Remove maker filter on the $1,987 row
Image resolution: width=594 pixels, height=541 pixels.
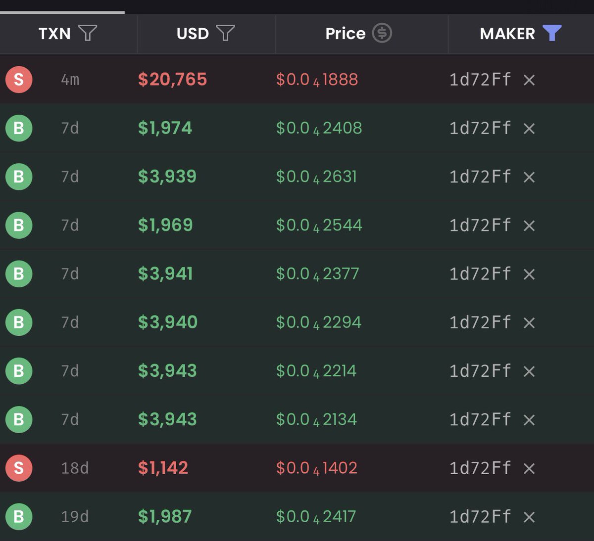529,517
